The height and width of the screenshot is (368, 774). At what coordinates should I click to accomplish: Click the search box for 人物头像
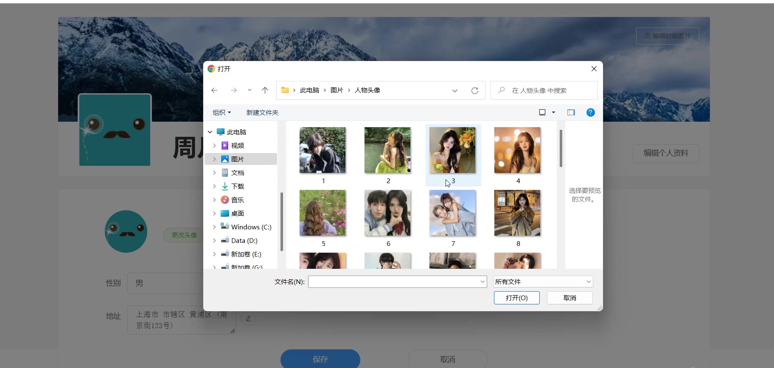544,90
